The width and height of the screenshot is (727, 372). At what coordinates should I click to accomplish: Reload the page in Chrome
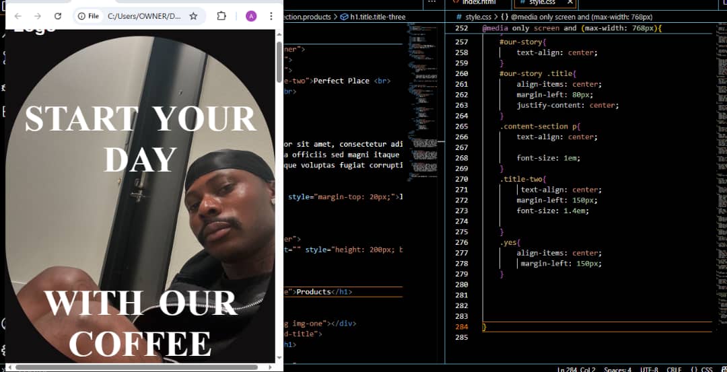57,16
